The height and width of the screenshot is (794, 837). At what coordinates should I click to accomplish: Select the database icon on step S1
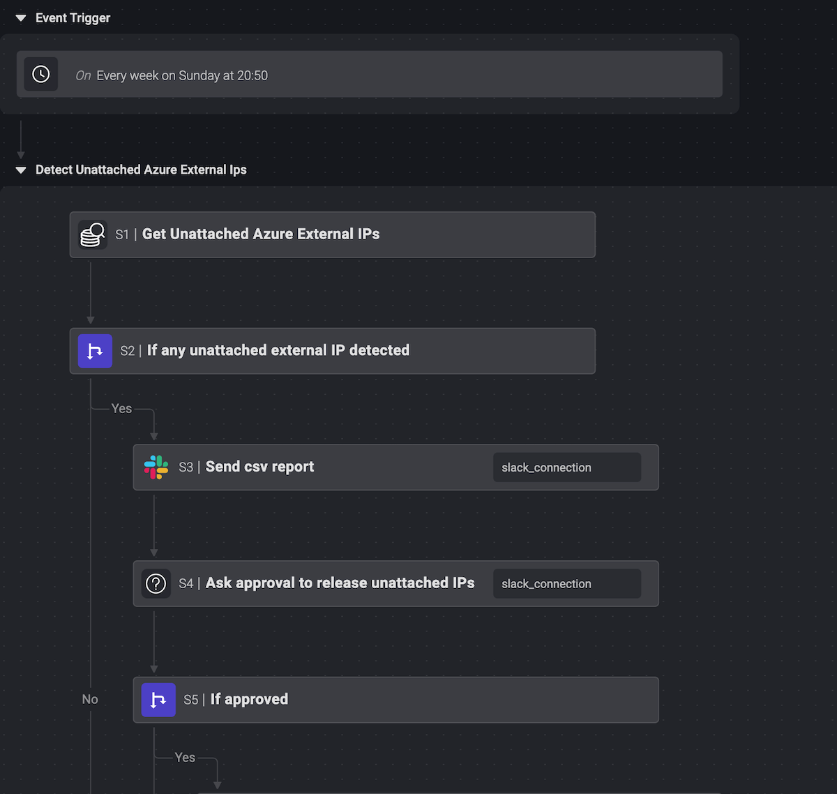[x=91, y=234]
